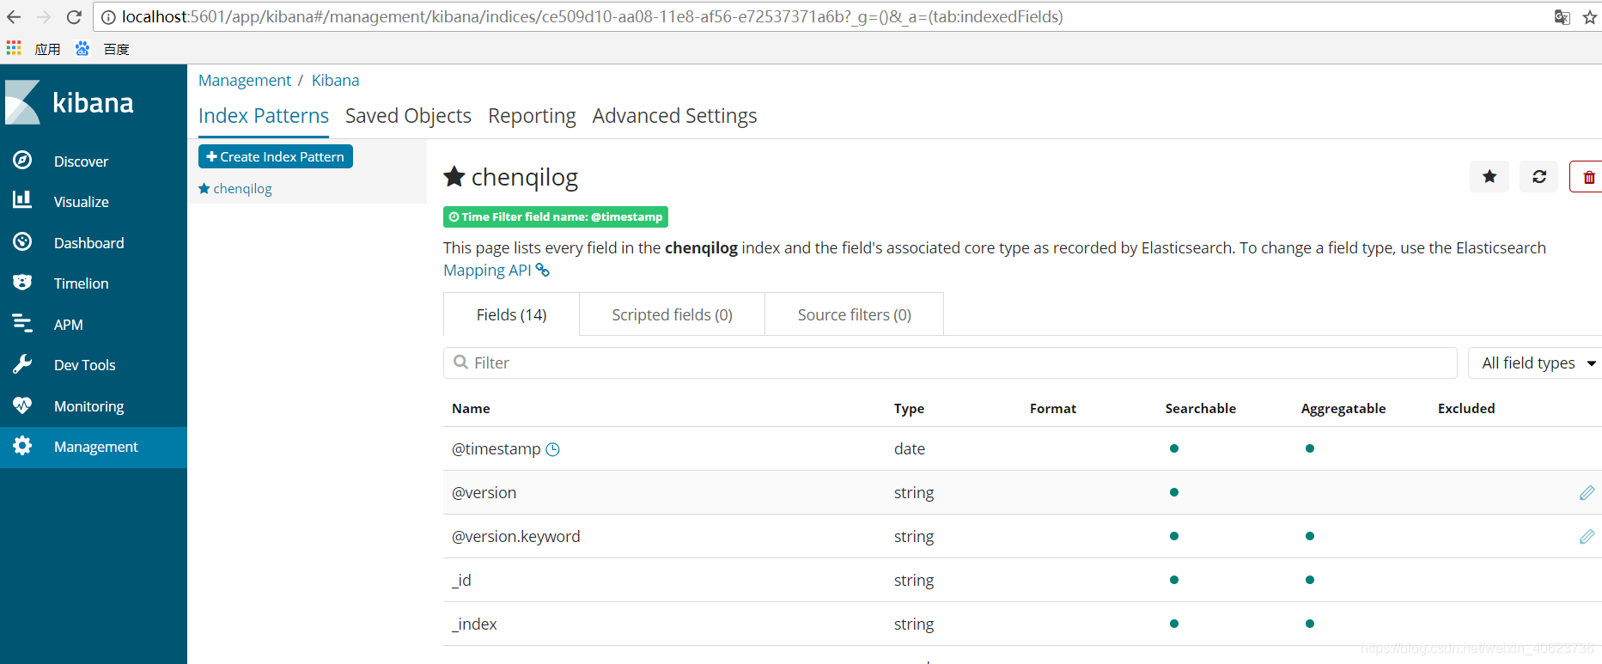Open Monitoring heartbeat icon
Screen dimensions: 1602x664
coord(22,405)
